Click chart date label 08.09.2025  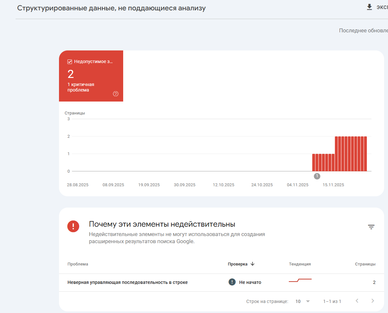click(x=113, y=185)
